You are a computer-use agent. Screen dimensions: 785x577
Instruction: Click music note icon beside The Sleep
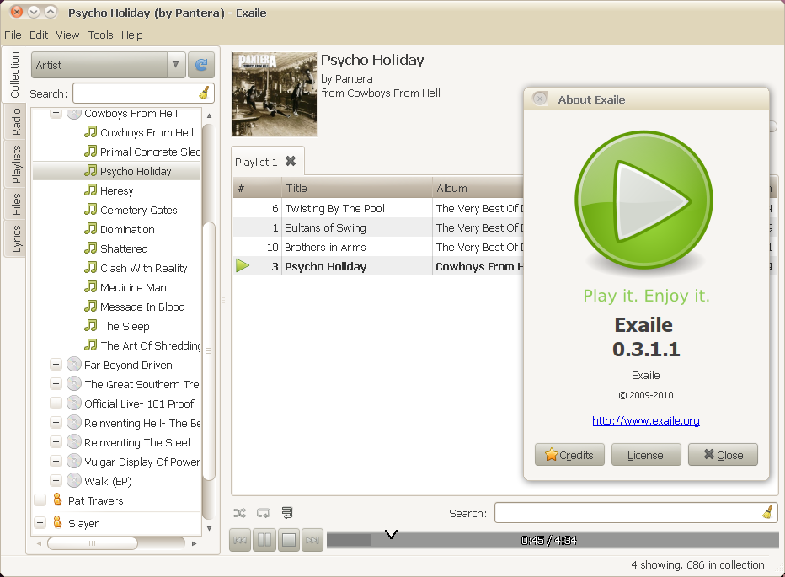coord(91,326)
